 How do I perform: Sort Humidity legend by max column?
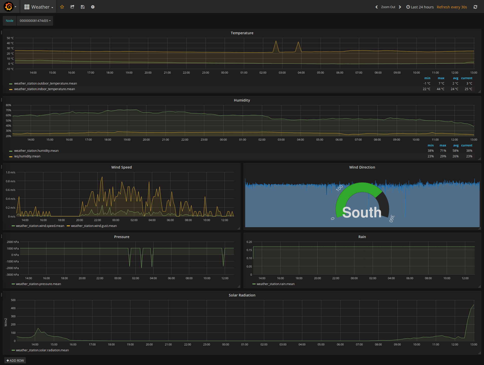coord(443,145)
